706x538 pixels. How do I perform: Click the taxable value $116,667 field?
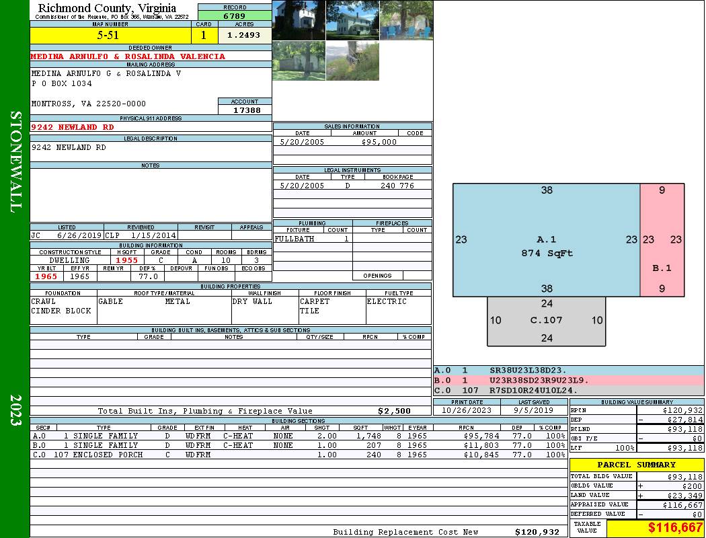[655, 528]
